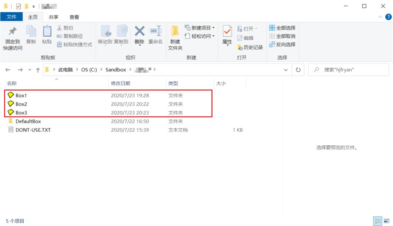This screenshot has width=393, height=226.
Task: Click Invert Selection (反向选择)
Action: [282, 45]
